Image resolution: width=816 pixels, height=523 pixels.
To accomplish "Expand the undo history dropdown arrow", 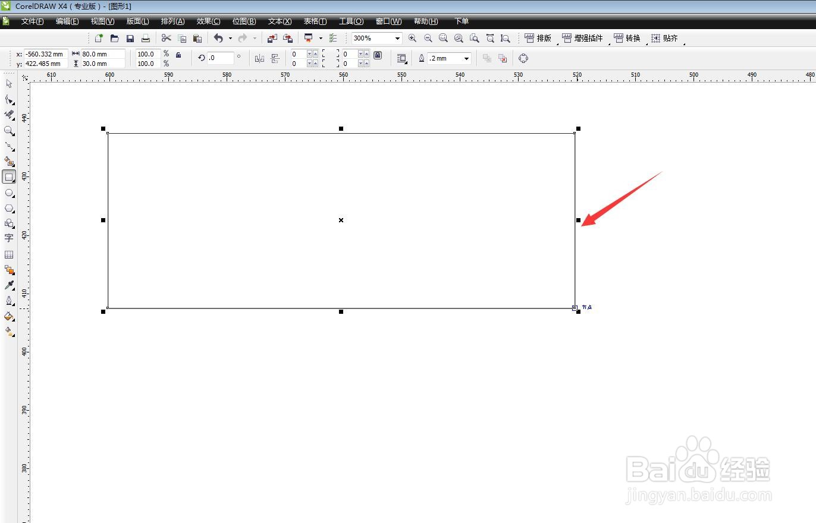I will 230,38.
